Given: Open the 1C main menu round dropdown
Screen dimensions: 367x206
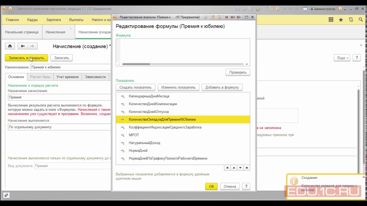Looking at the screenshot, I should click(x=10, y=9).
